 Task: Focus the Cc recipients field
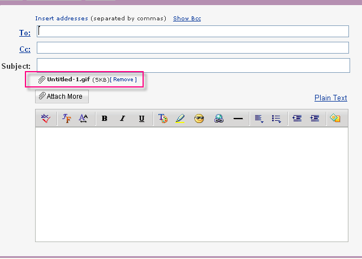point(193,47)
